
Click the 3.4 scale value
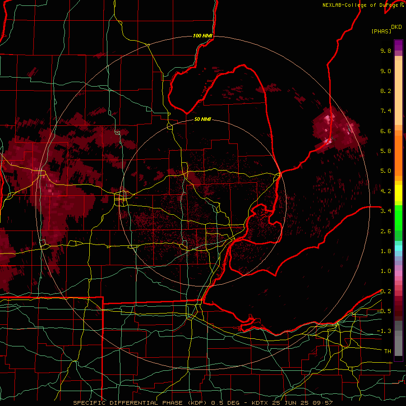tap(386, 211)
